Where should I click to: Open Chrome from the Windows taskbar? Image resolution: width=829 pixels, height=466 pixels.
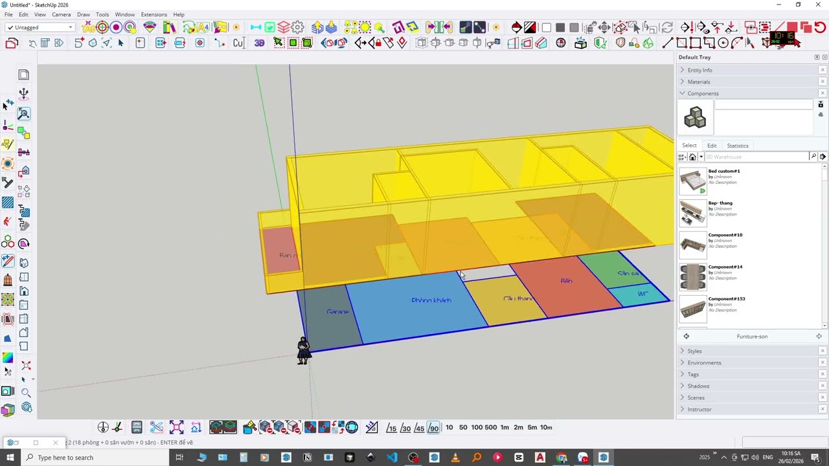pyautogui.click(x=562, y=458)
